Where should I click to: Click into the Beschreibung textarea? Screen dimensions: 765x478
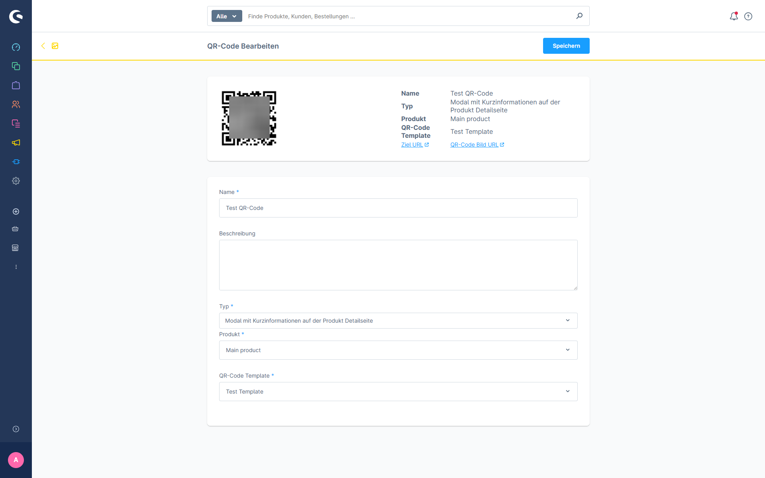[398, 265]
